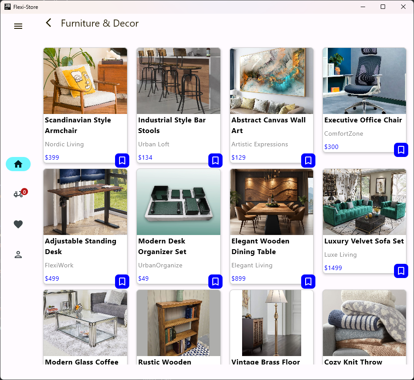Open the Rustic Wooden bookshelf thumbnail
Screen dimensions: 414x380
click(x=179, y=323)
